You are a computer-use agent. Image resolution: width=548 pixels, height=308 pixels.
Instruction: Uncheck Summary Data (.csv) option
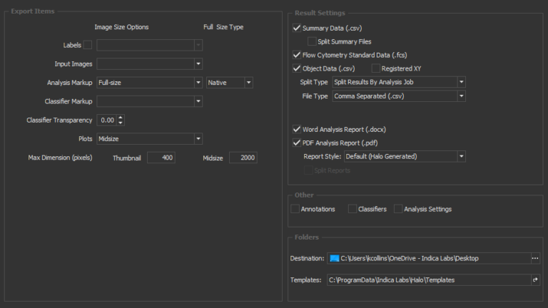pos(297,28)
